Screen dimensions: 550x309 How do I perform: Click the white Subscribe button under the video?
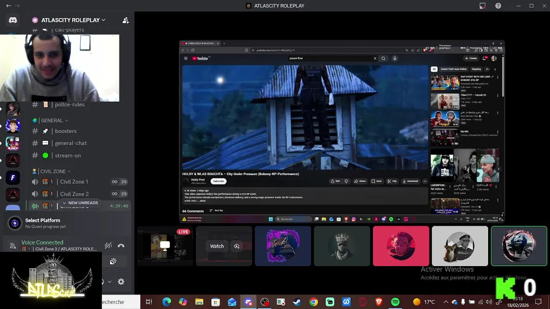(x=218, y=181)
